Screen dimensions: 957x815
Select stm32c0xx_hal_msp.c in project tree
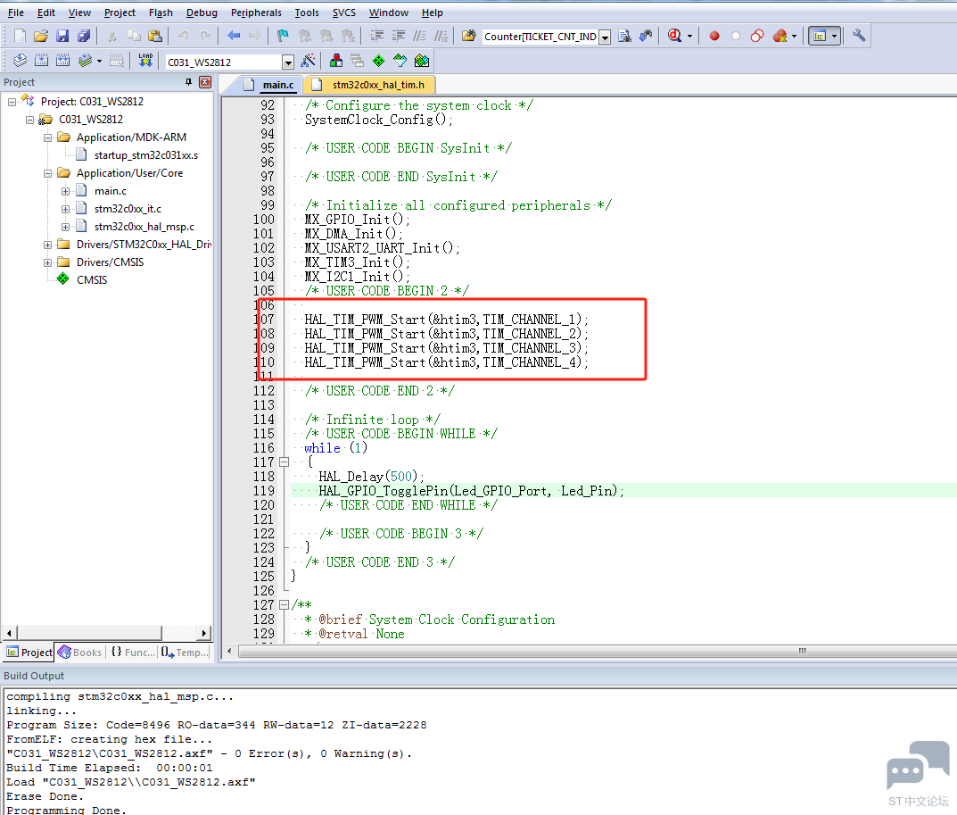[144, 227]
